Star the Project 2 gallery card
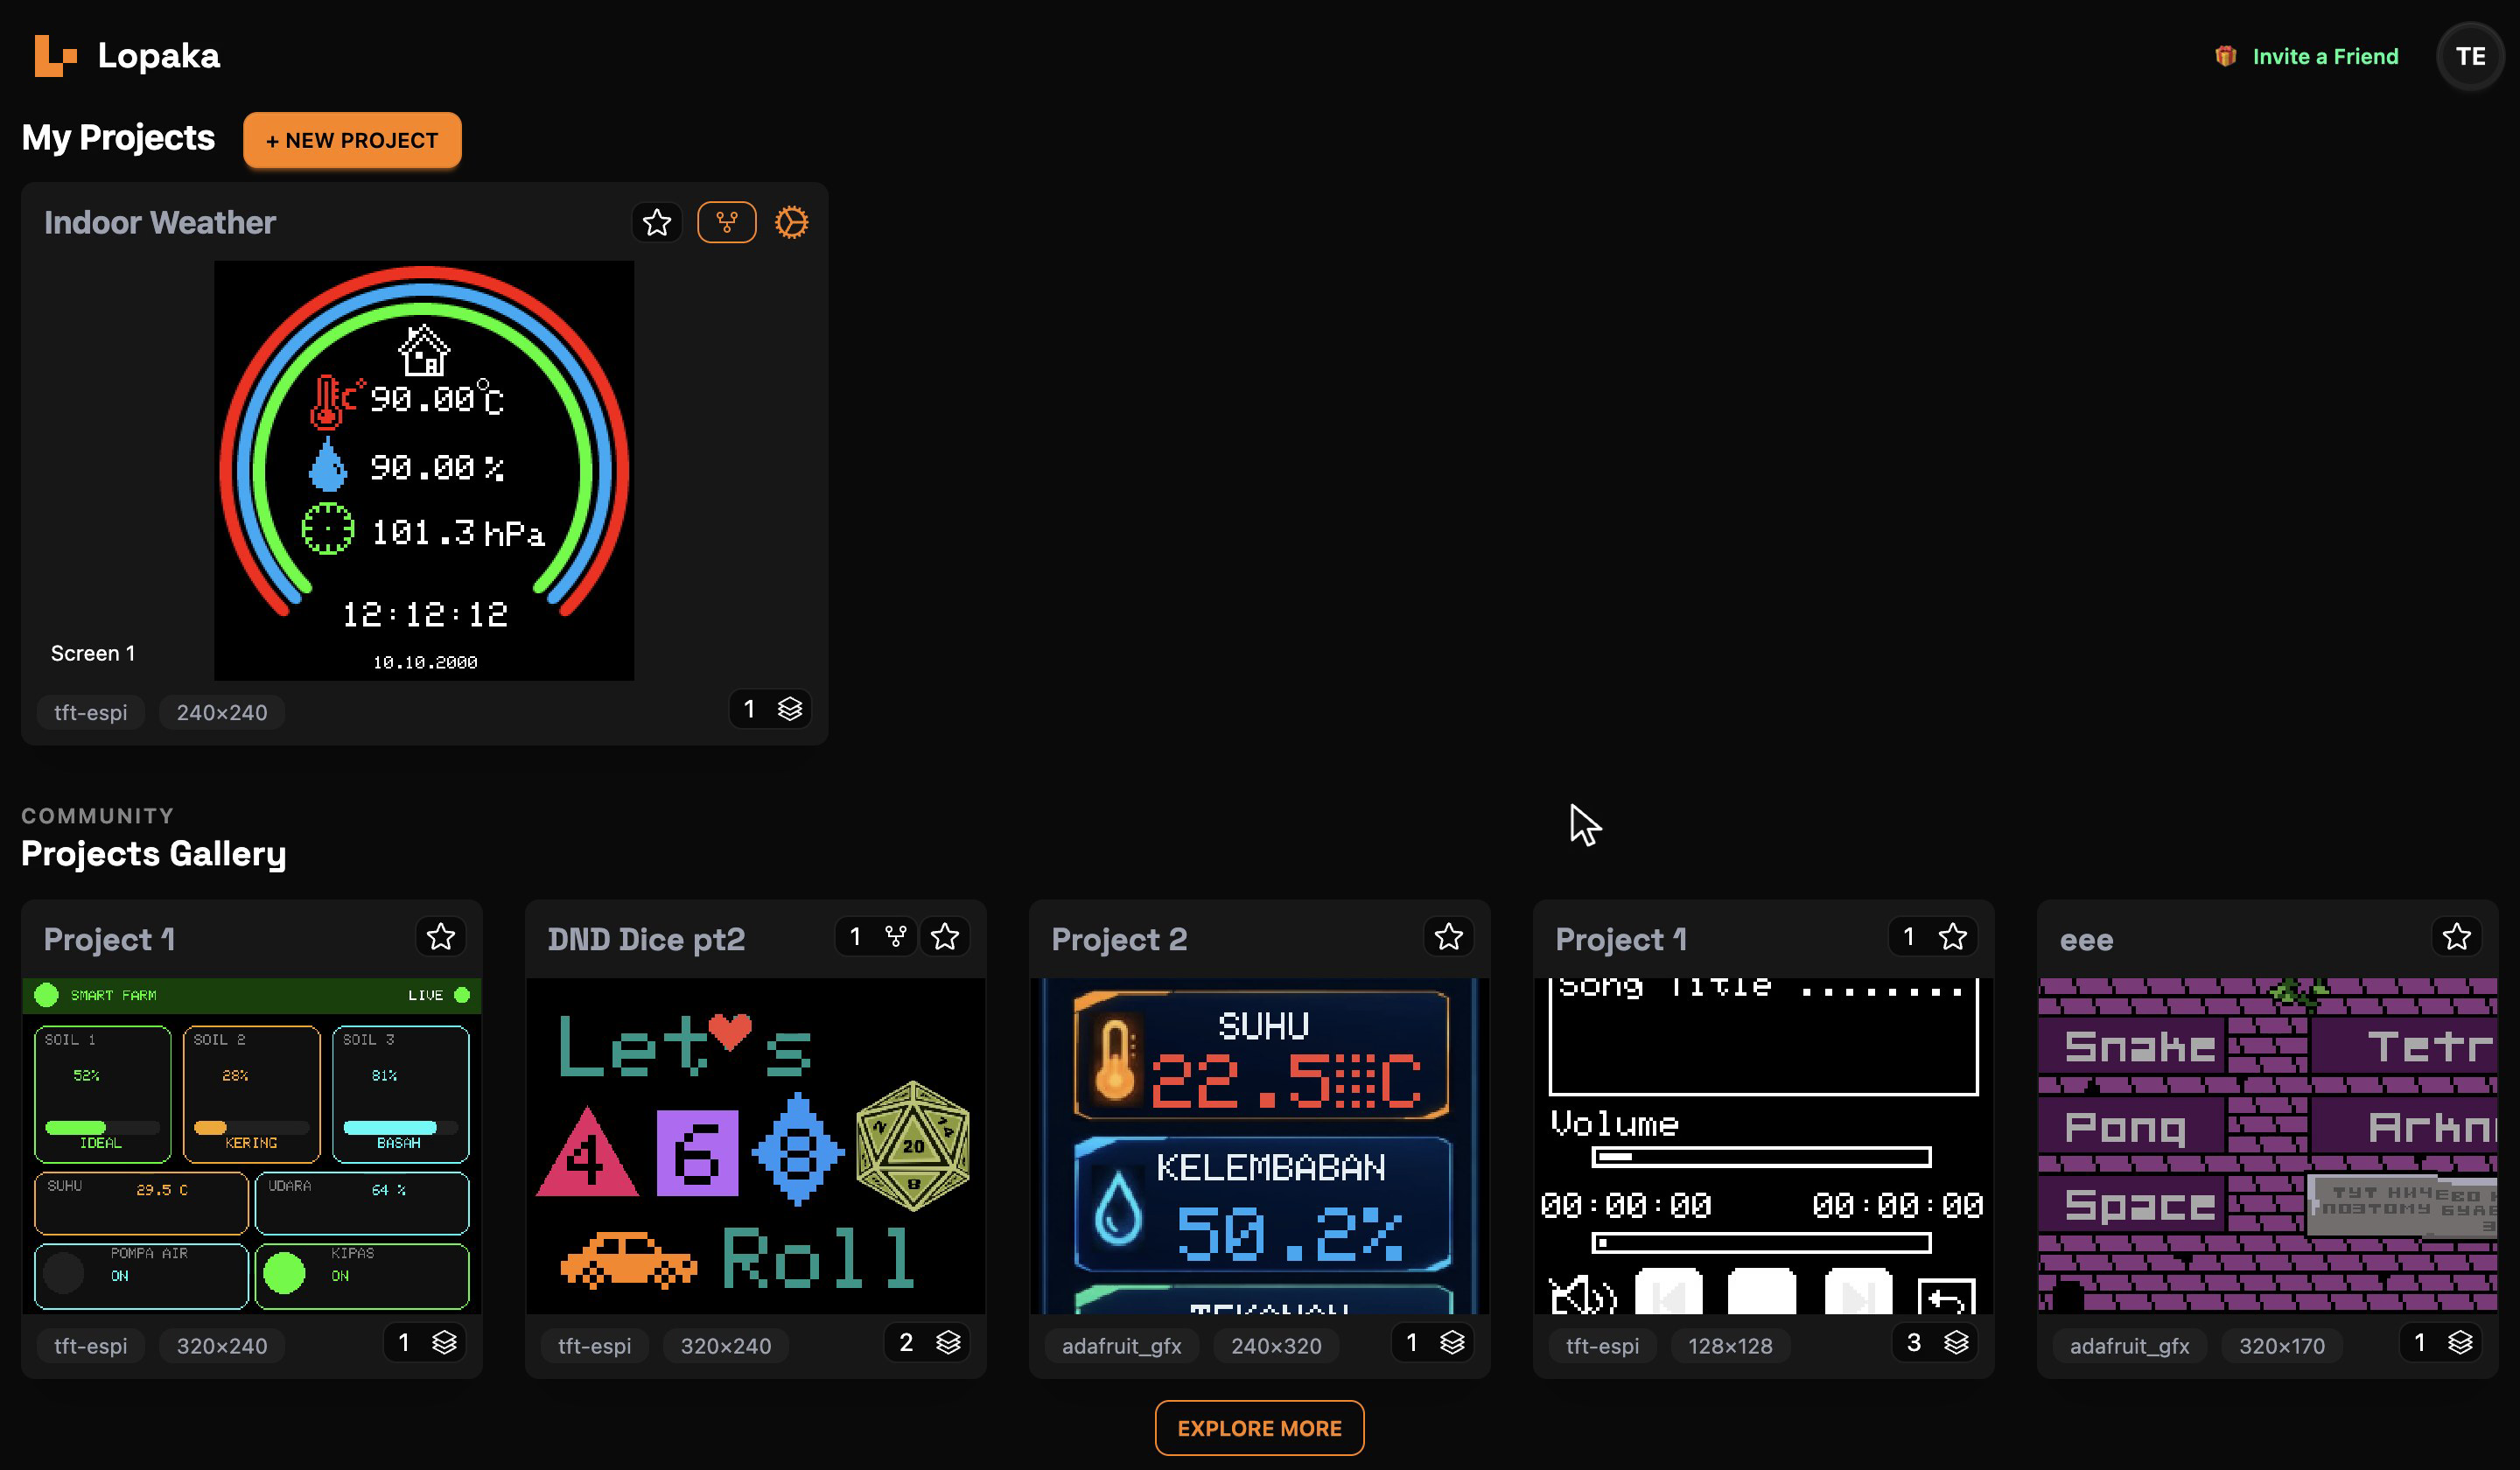The height and width of the screenshot is (1470, 2520). pos(1449,937)
